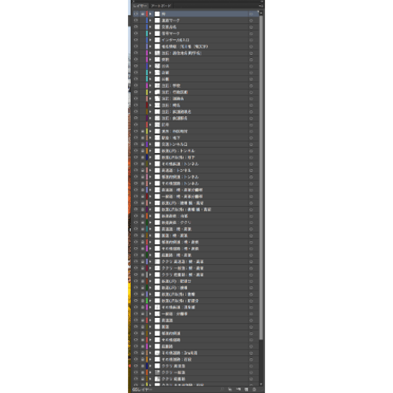
Task: Toggle visibility of 注記:学校 layer
Action: pyautogui.click(x=136, y=85)
